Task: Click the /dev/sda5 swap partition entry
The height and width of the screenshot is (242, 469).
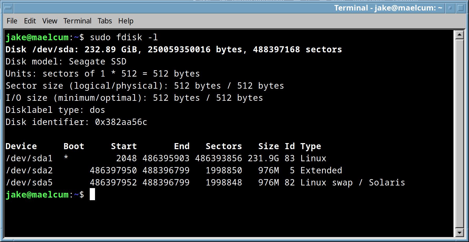Action: coord(29,183)
